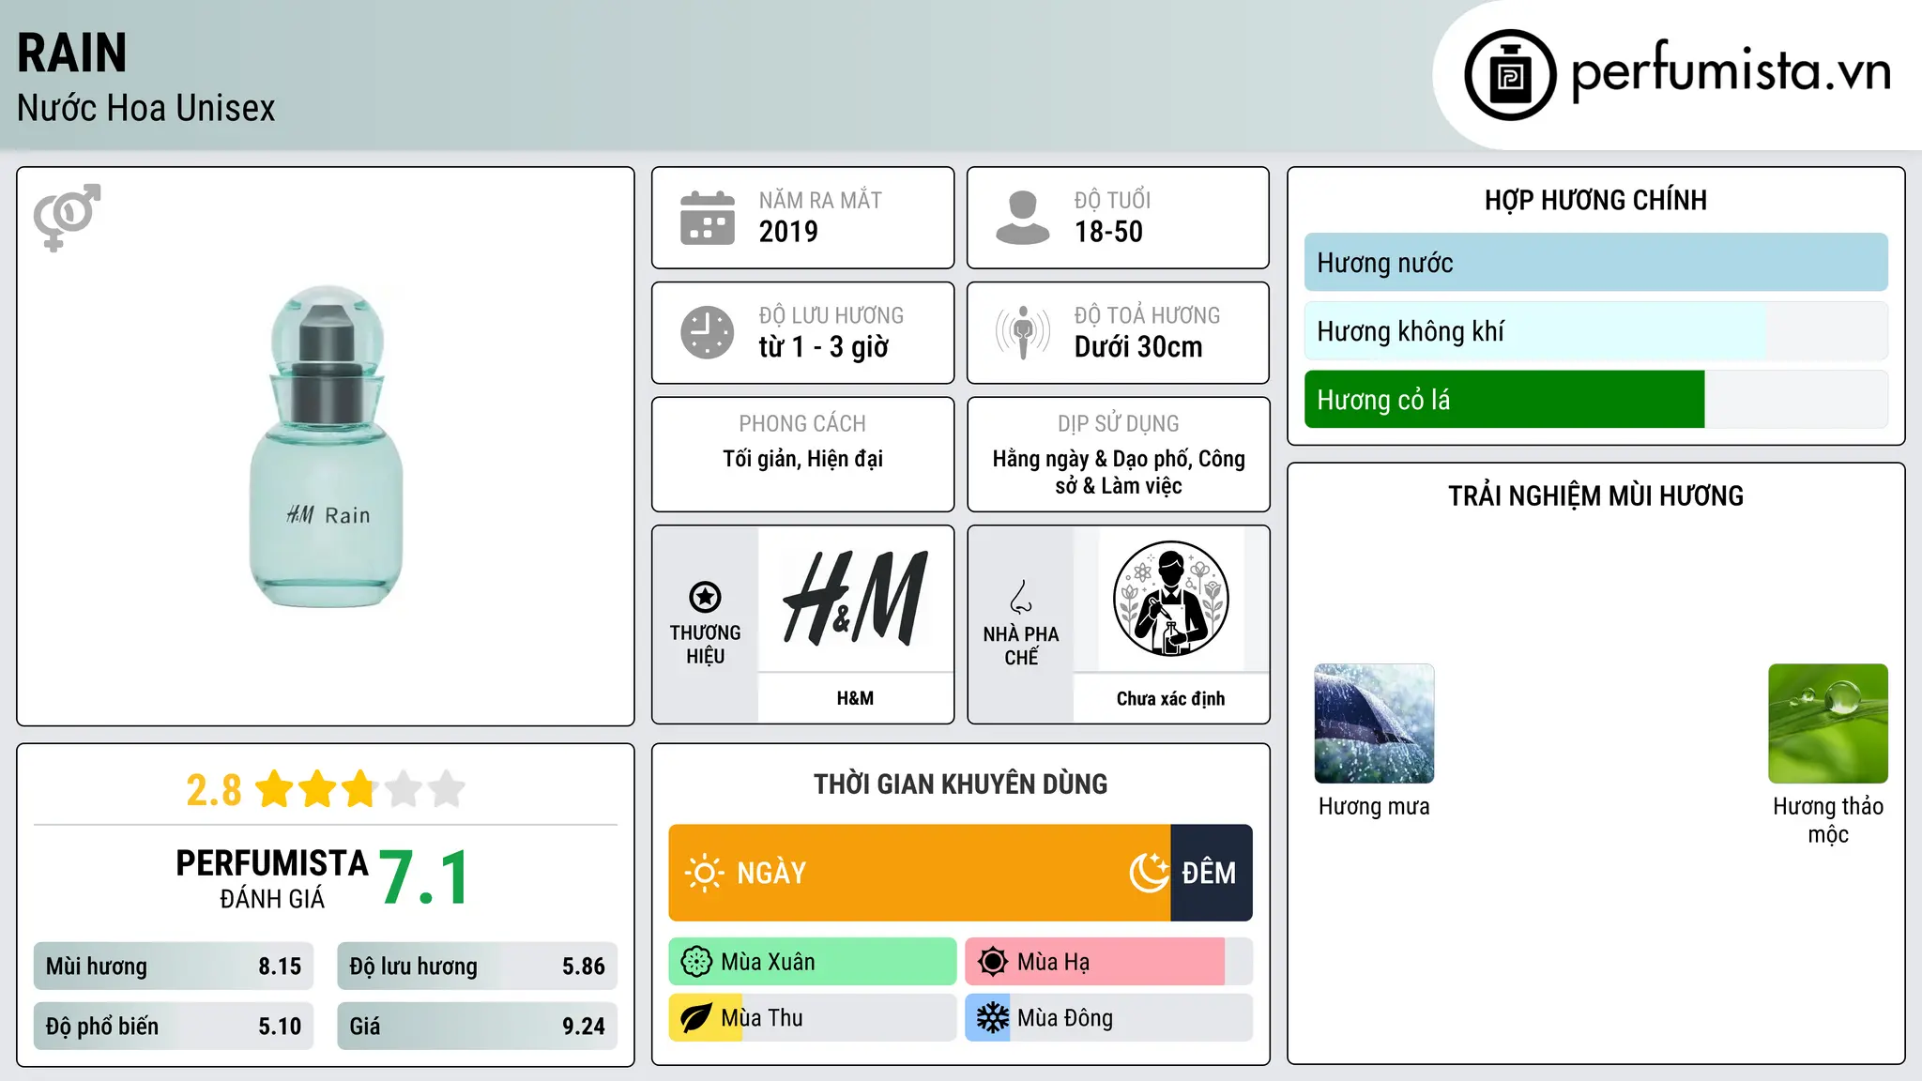Click the launch year value 2019
This screenshot has height=1081, width=1922.
click(x=788, y=232)
